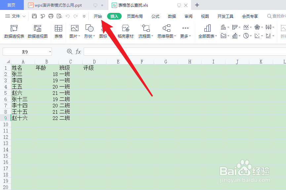Select the 插入 ribbon tab
Screen dimensions: 286x190
(x=114, y=16)
